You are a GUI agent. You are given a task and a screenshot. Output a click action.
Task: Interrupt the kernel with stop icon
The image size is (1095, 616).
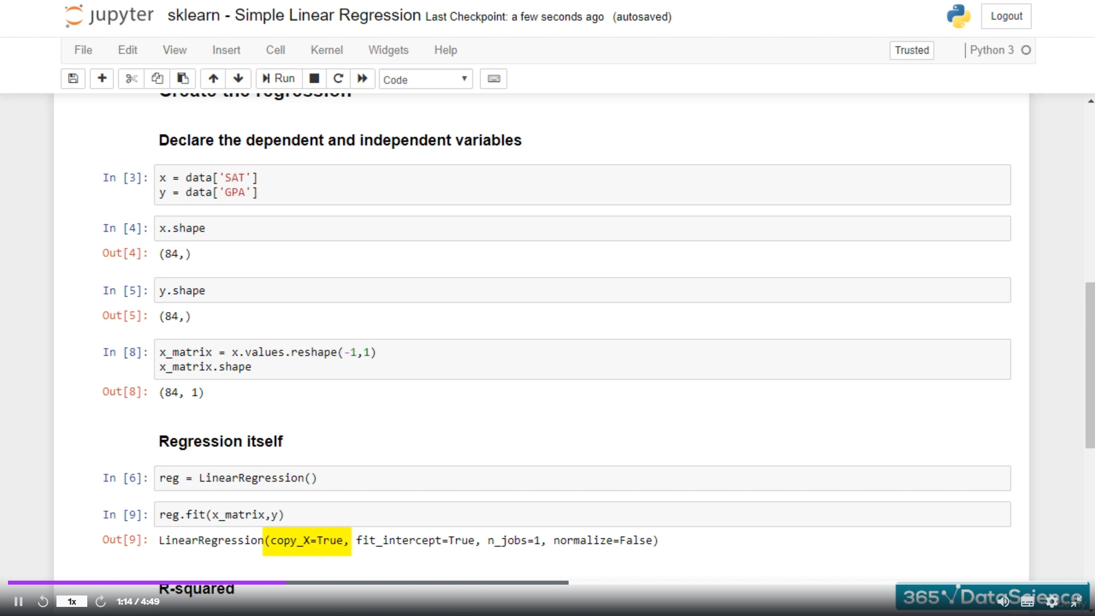pos(314,79)
